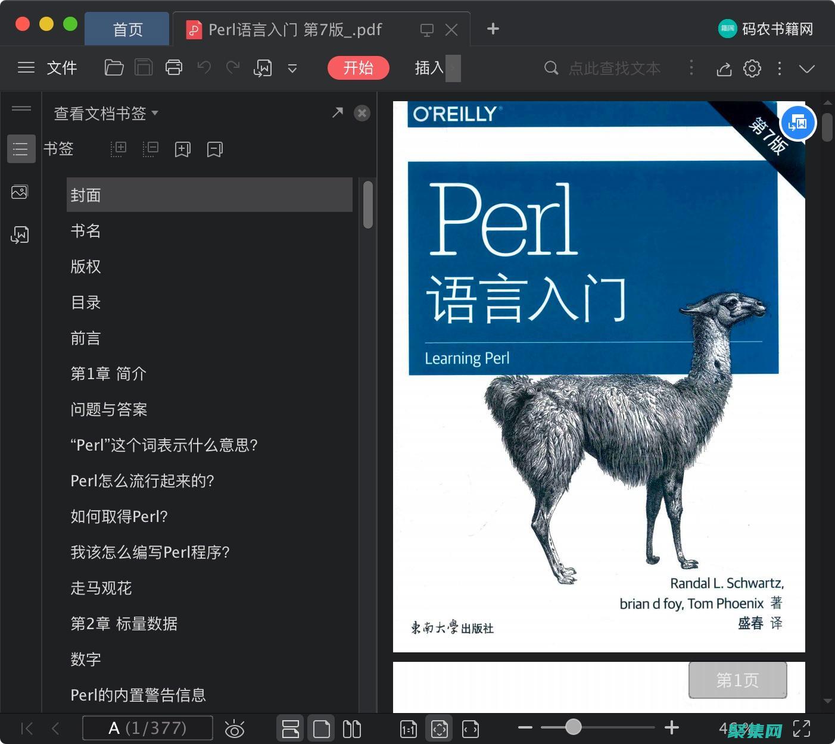Click the PDF-to-Word conversion icon
This screenshot has height=744, width=835.
point(262,67)
